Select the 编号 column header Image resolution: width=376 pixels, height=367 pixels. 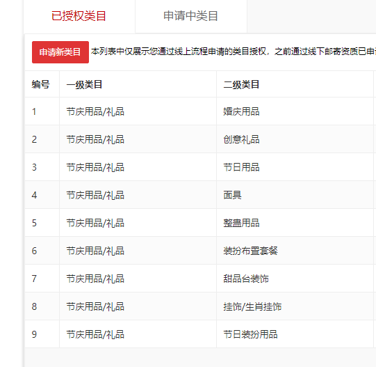[40, 84]
